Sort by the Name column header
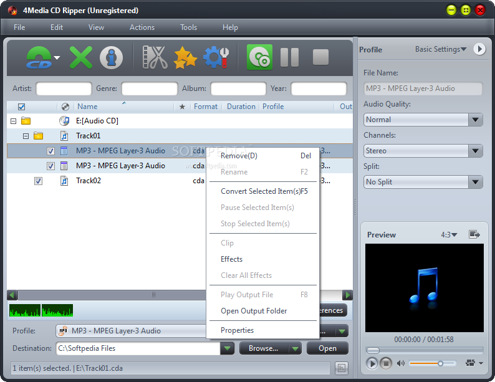Viewport: 495px width, 382px height. click(x=123, y=107)
